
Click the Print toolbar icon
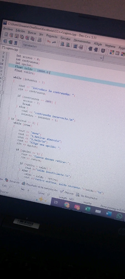[40, 40]
